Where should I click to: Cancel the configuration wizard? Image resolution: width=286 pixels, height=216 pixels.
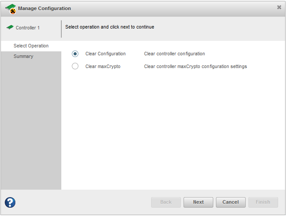click(230, 202)
